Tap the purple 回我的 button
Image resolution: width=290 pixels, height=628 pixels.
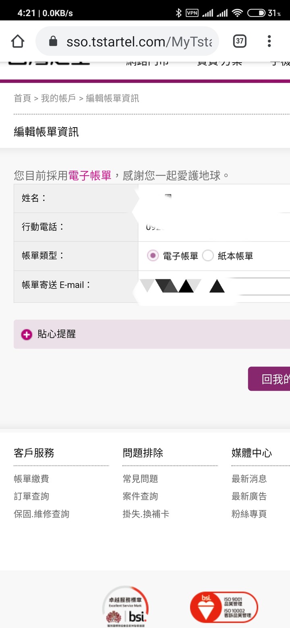tap(269, 379)
